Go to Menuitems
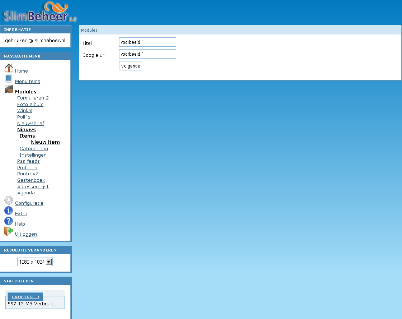The height and width of the screenshot is (319, 402). pyautogui.click(x=27, y=82)
